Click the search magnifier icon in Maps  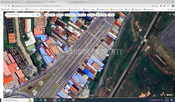coord(33,15)
